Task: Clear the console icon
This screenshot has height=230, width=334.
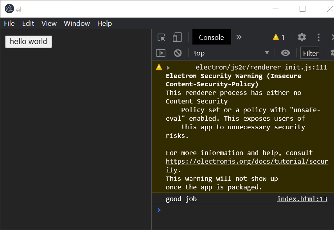Action: (x=178, y=53)
